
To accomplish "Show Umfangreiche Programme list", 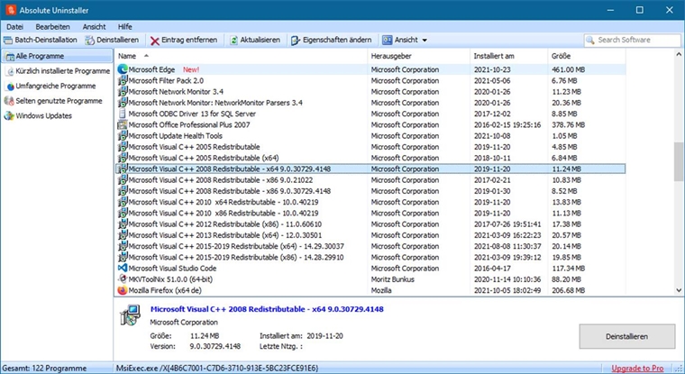I will [x=57, y=87].
